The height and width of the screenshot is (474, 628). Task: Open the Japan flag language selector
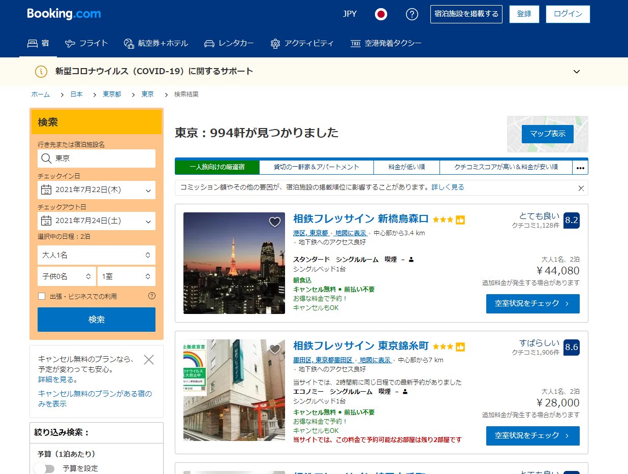pos(381,14)
